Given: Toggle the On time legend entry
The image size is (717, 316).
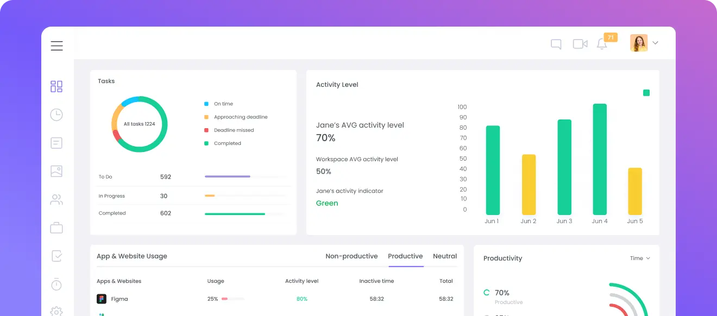Looking at the screenshot, I should (220, 103).
